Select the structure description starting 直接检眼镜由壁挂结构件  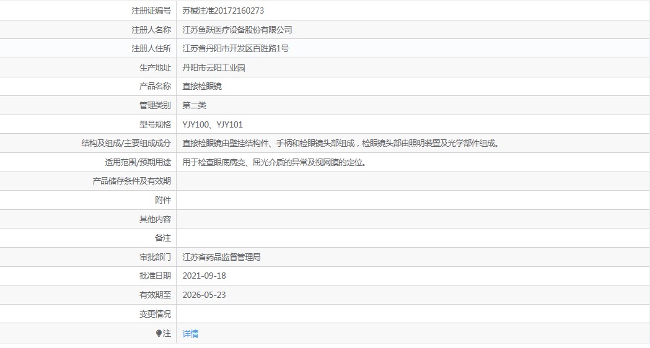[341, 143]
